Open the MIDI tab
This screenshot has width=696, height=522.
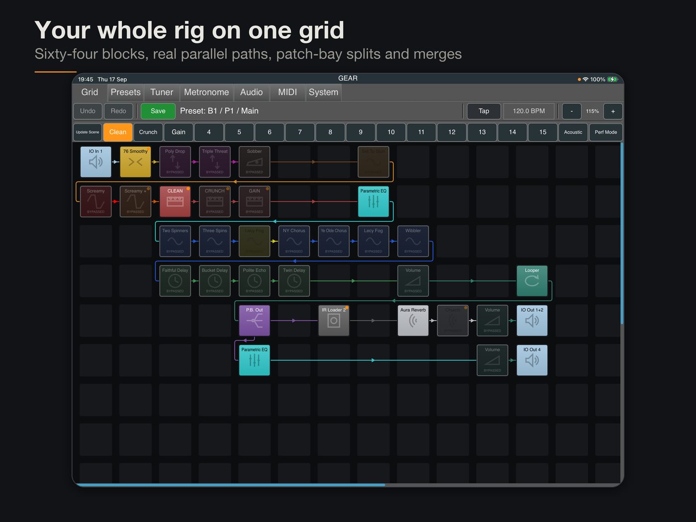(287, 92)
